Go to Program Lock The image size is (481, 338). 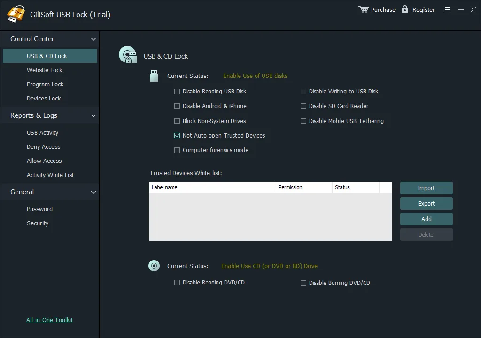point(45,84)
